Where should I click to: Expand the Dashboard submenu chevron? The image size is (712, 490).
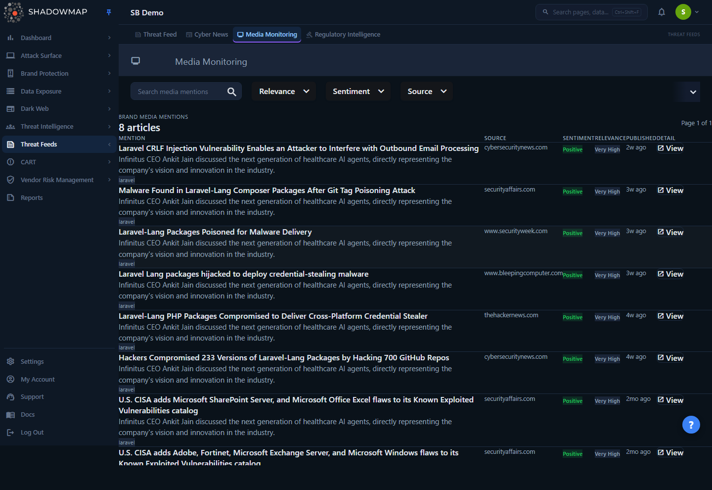[109, 38]
